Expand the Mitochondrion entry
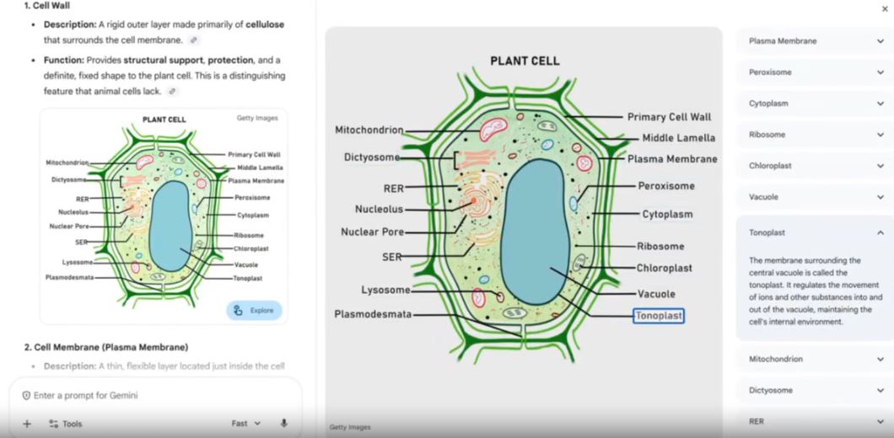Screen dimensions: 894x438 click(x=815, y=359)
